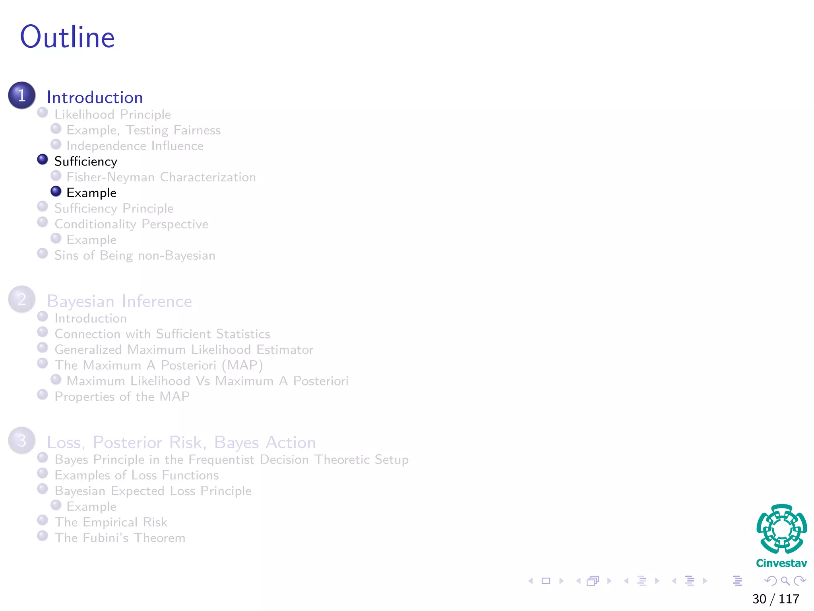Click the frame stack navigation icon
Screen dimensions: 814x611
point(593,581)
